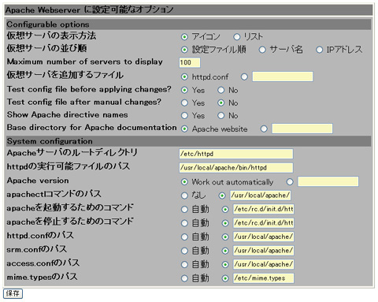Screen dimensions: 378x302
Task: Click the custom virtual server file field
Action: pos(283,76)
